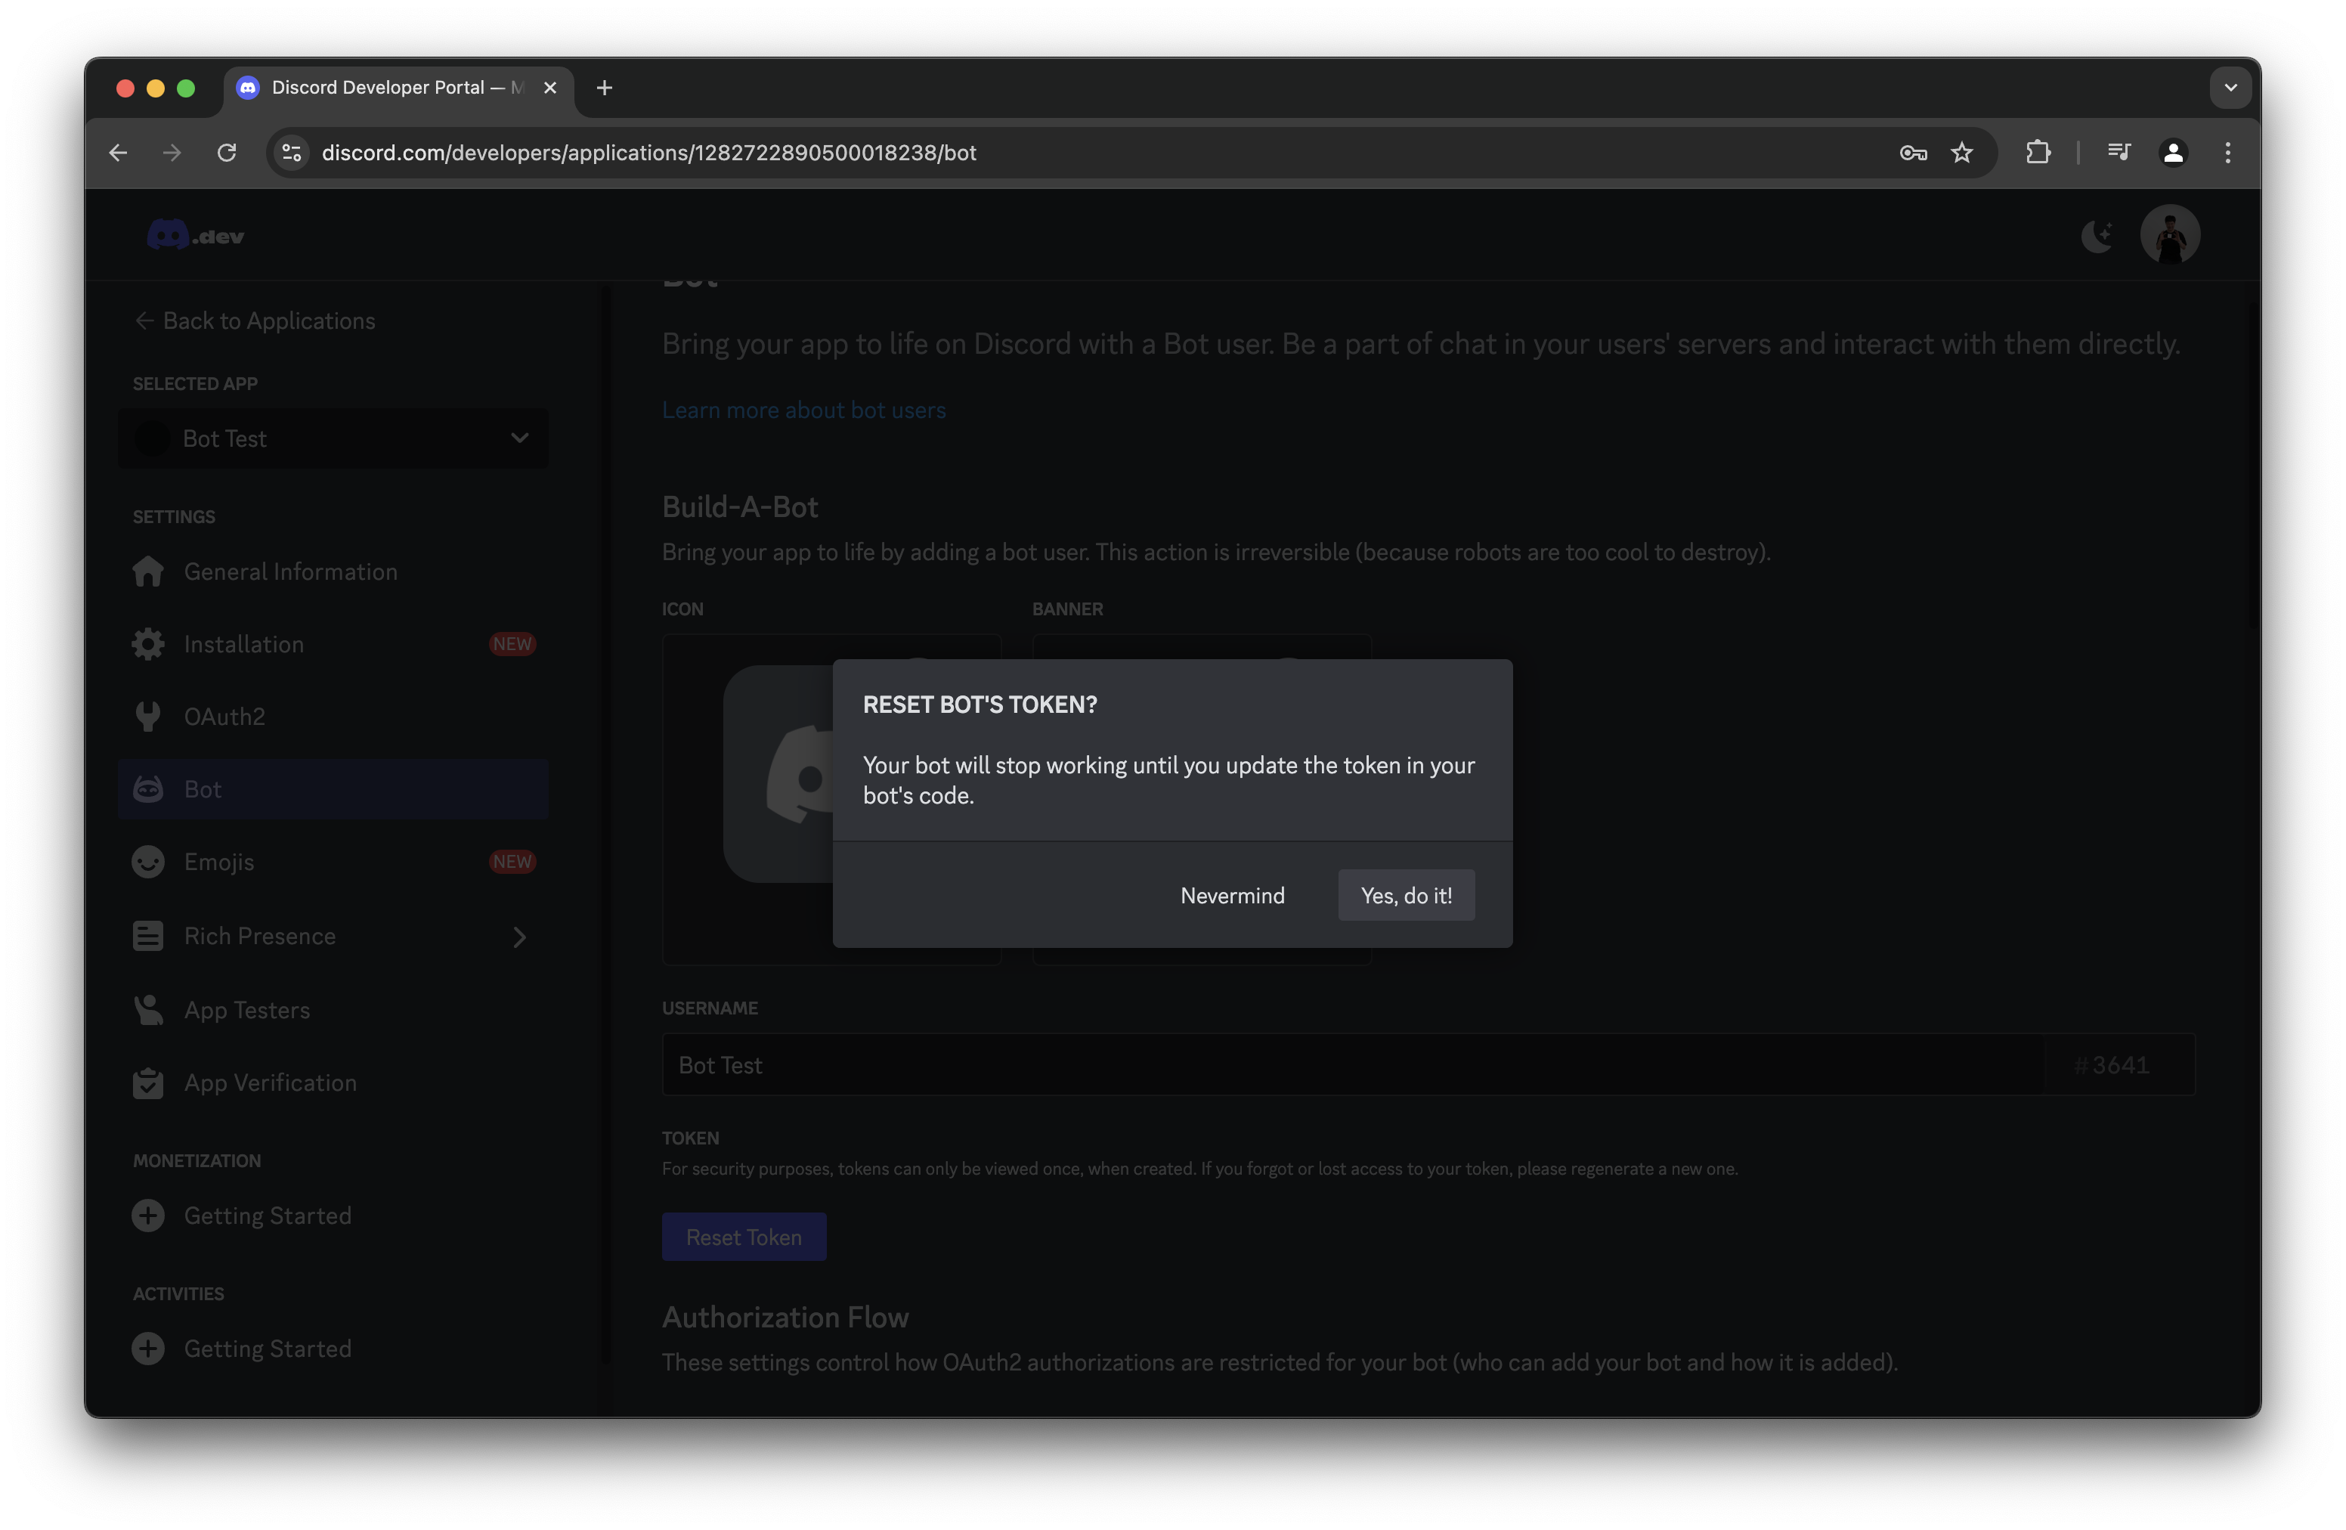Image resolution: width=2346 pixels, height=1530 pixels.
Task: Click the Installation gear icon
Action: (148, 645)
